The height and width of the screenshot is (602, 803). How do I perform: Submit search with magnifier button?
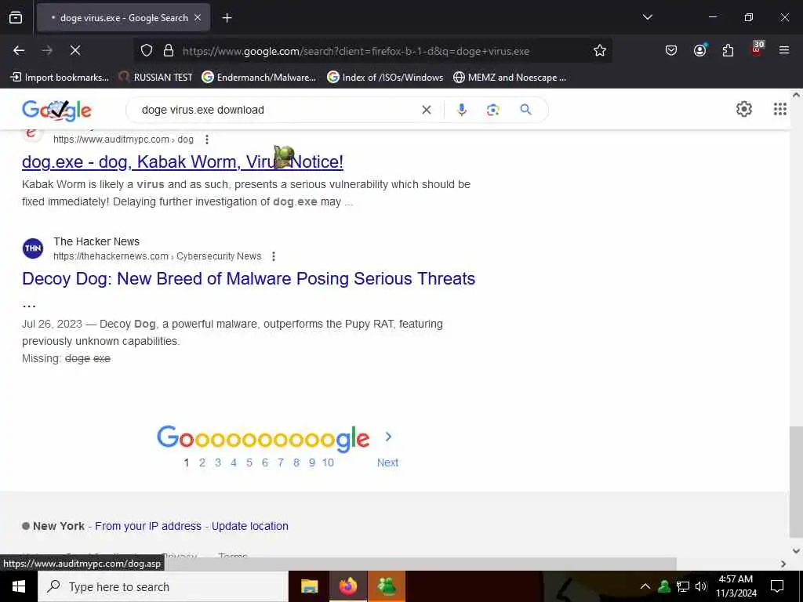525,109
